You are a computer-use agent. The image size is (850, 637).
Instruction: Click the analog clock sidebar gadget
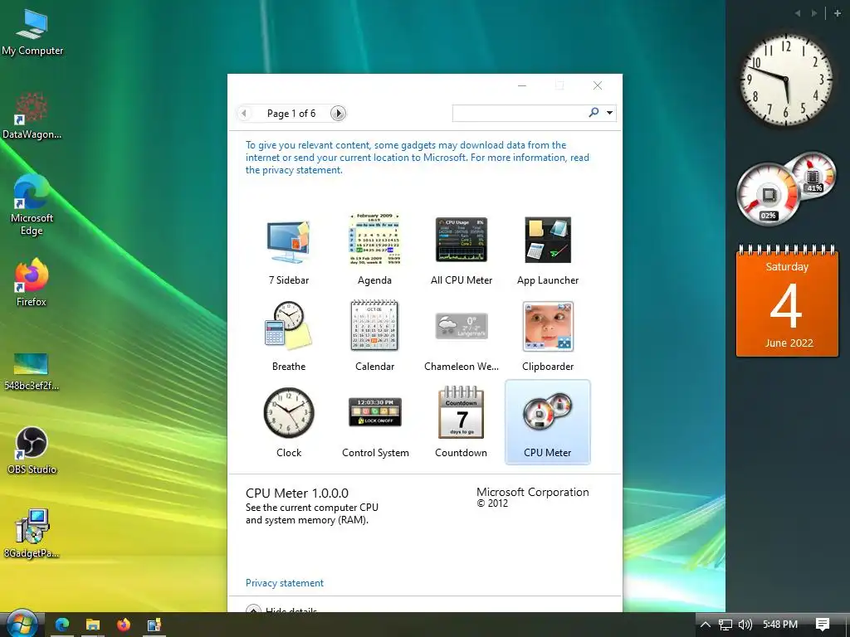(x=786, y=79)
